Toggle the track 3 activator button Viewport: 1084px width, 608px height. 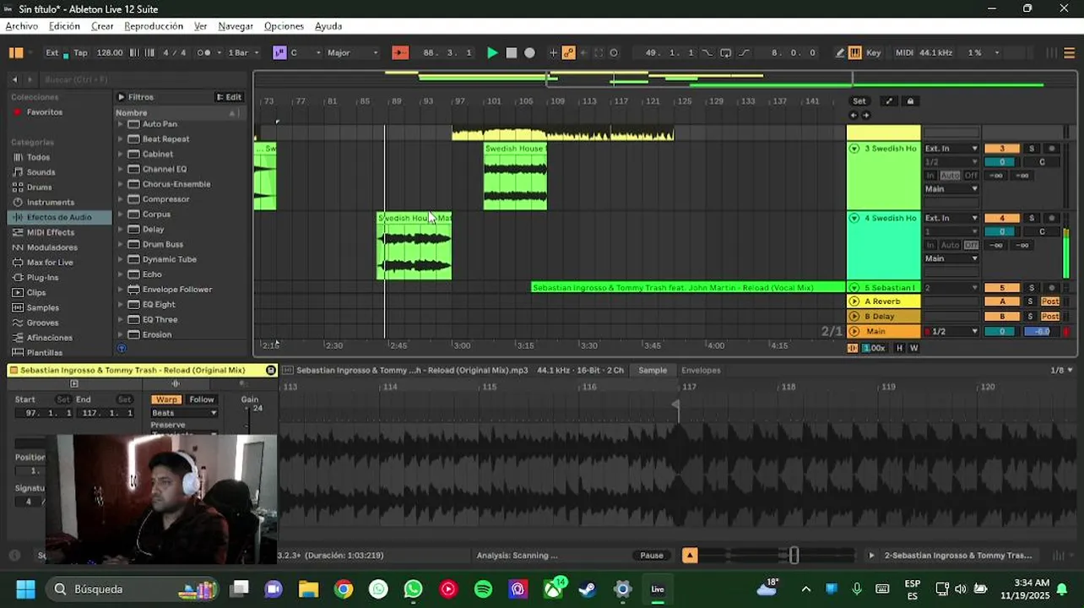click(1002, 149)
